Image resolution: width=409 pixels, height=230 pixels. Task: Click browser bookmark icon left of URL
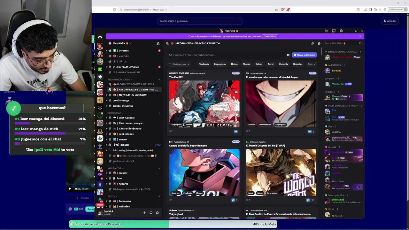tap(114, 10)
